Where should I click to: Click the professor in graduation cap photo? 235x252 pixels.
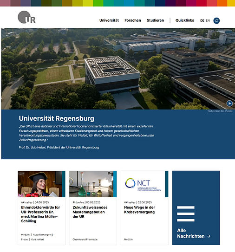click(x=40, y=184)
